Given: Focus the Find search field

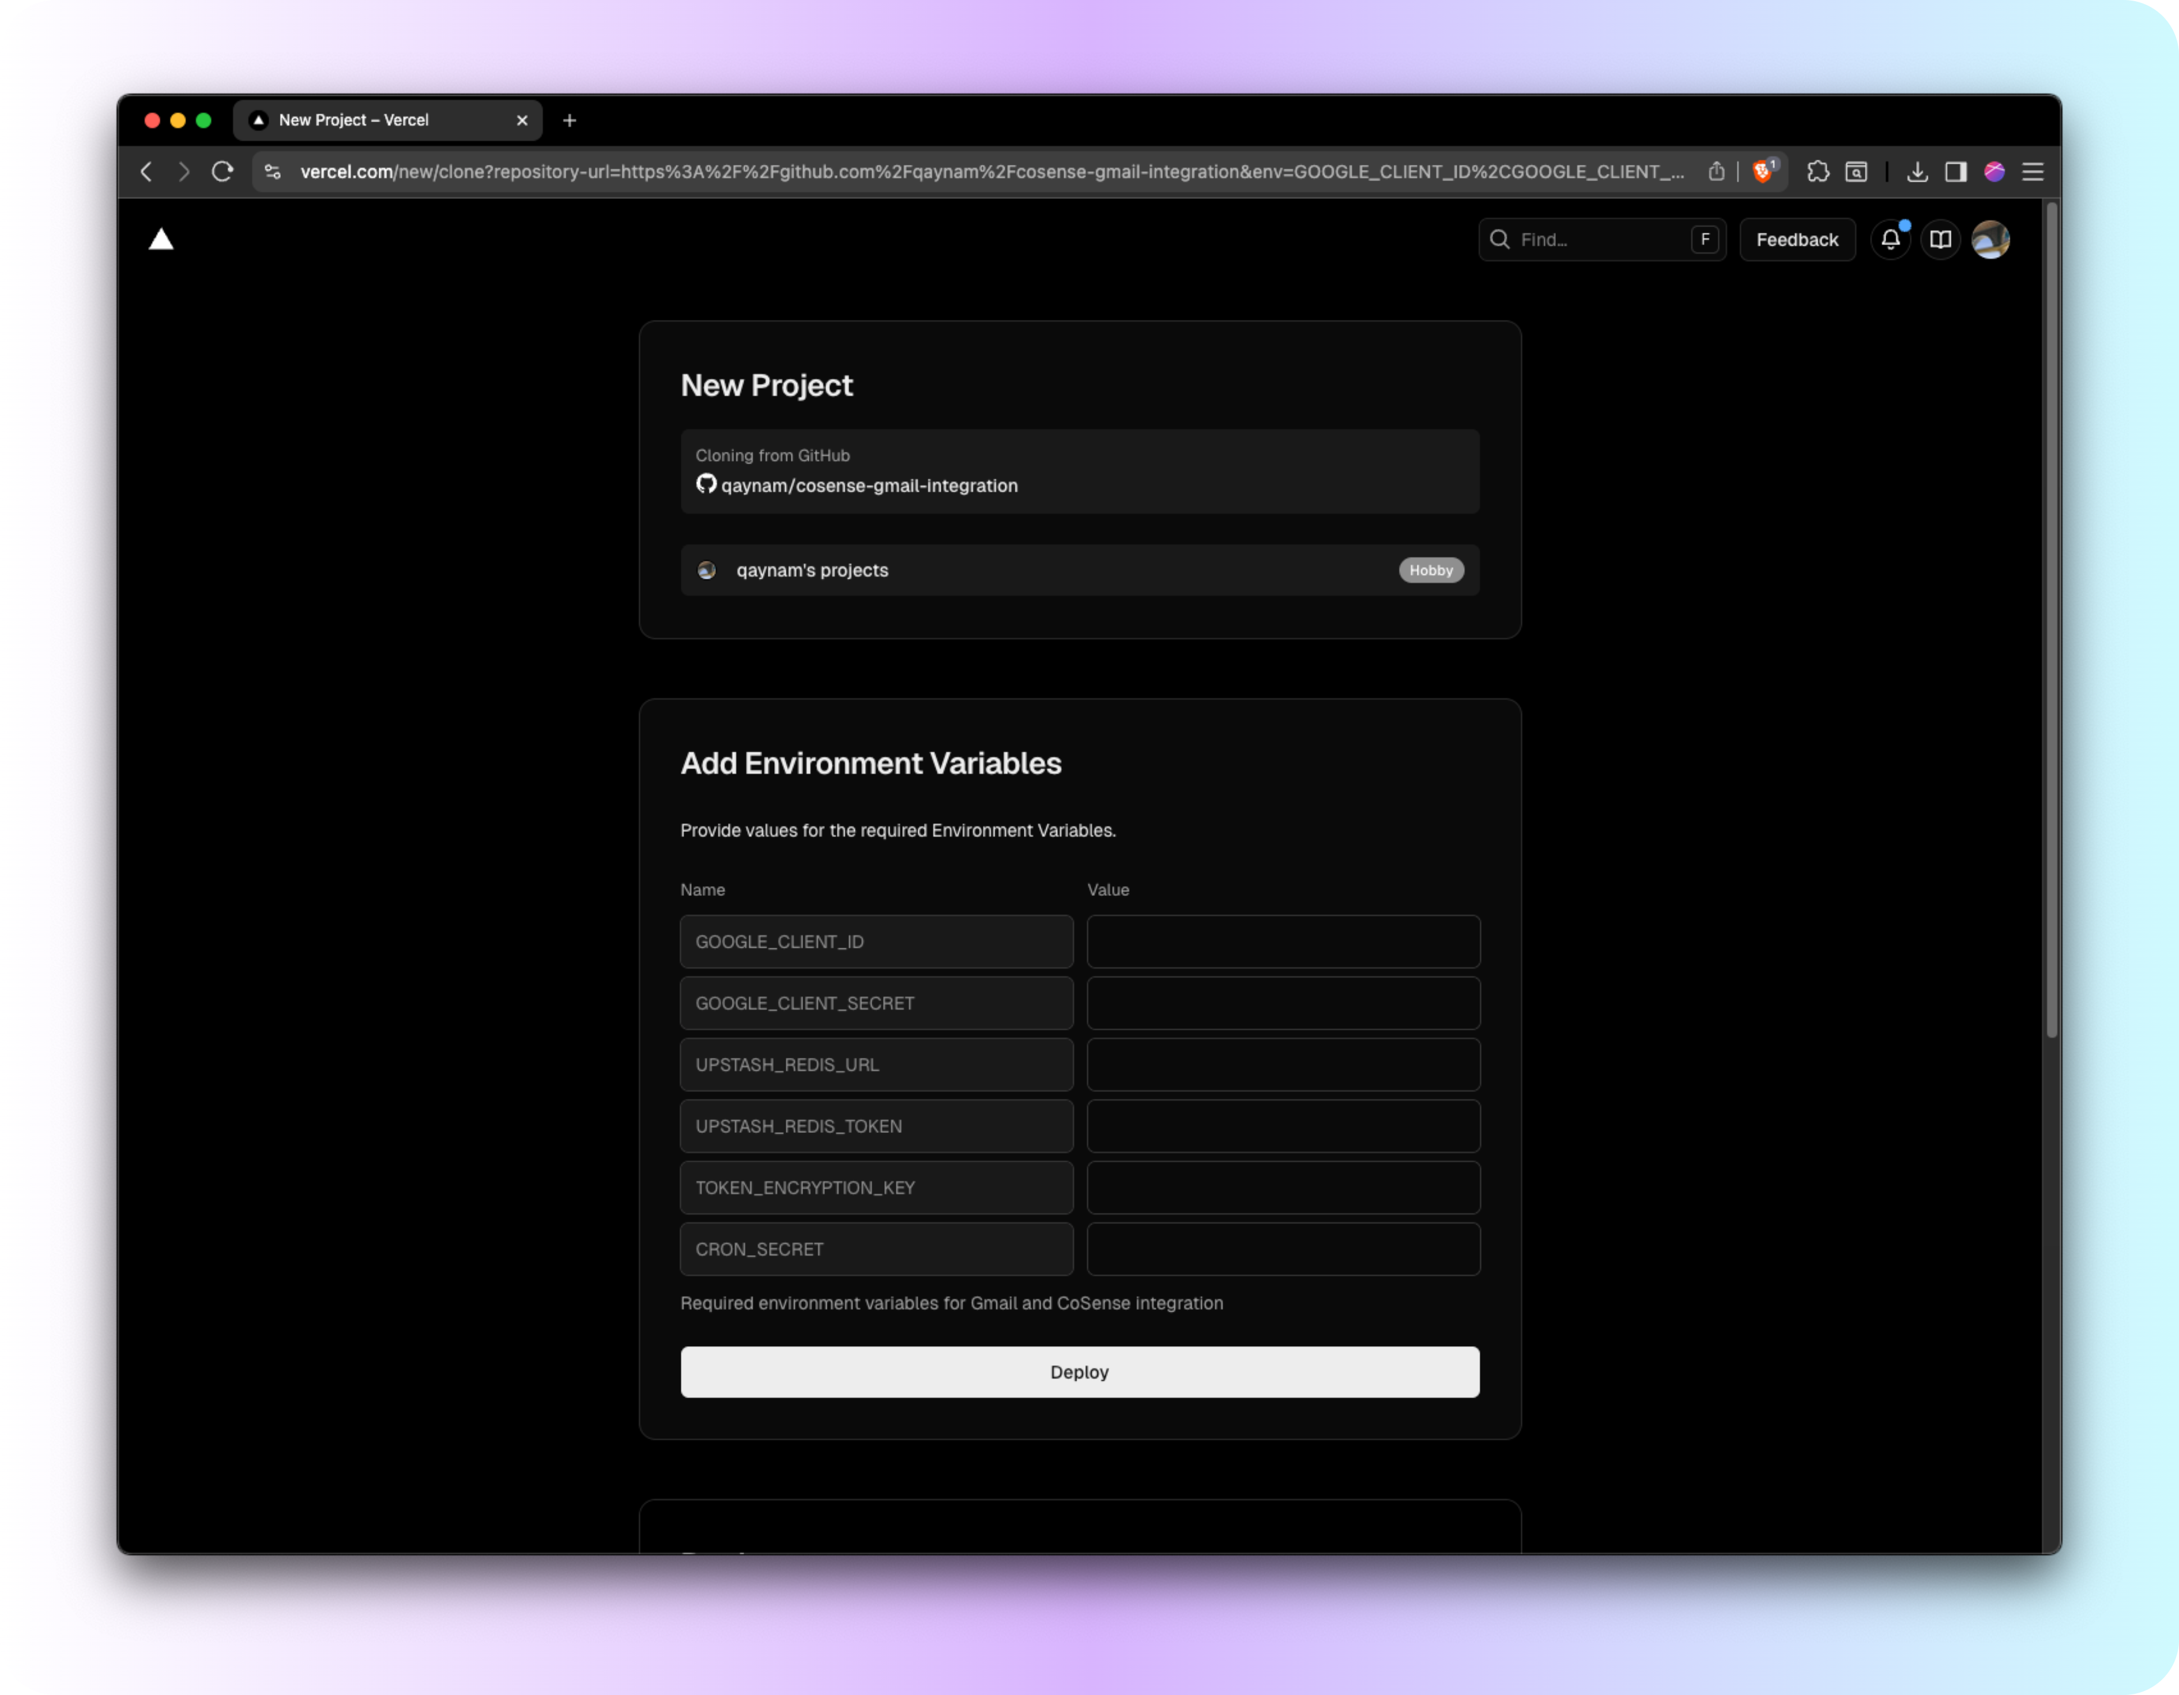Looking at the screenshot, I should pyautogui.click(x=1601, y=239).
